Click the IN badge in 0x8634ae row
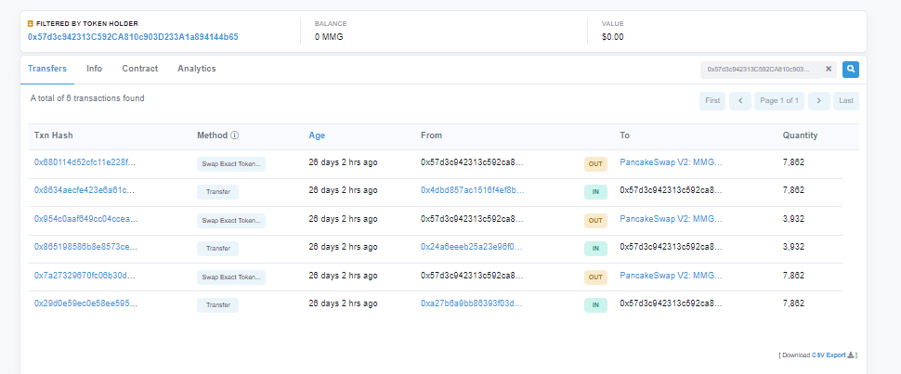The width and height of the screenshot is (901, 374). (x=595, y=192)
